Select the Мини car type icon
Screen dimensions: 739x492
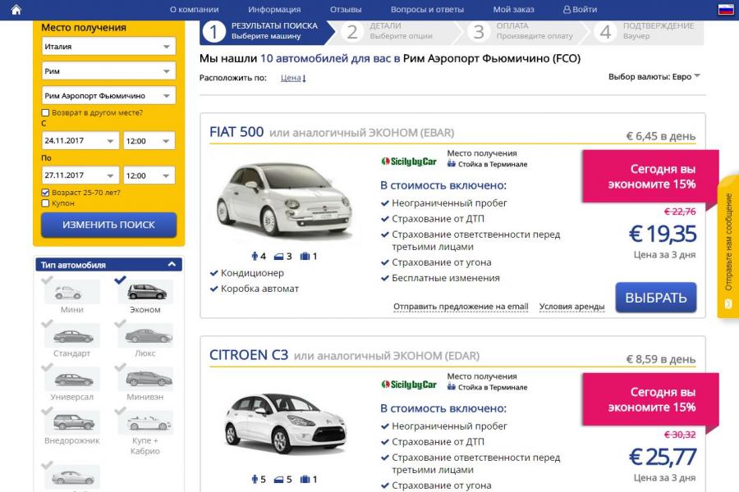pyautogui.click(x=72, y=292)
